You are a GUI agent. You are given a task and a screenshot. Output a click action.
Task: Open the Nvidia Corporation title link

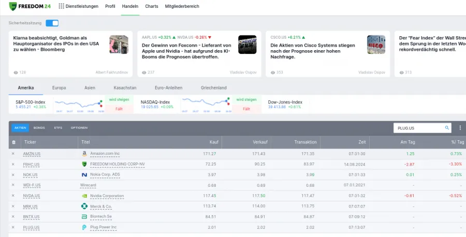click(107, 196)
